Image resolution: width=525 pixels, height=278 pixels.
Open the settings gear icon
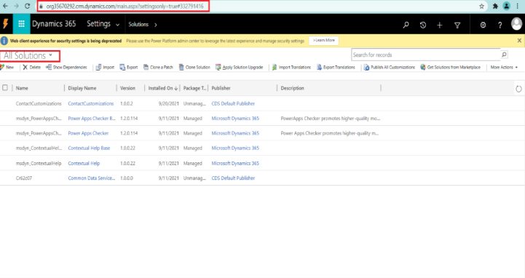(x=483, y=25)
